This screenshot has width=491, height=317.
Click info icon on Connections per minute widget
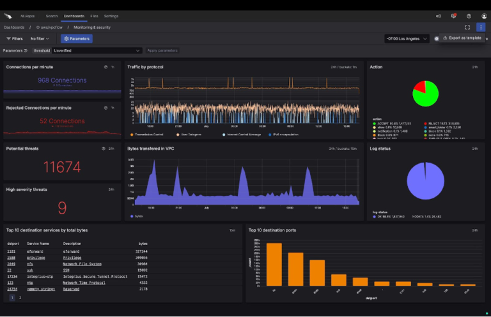[x=105, y=67]
